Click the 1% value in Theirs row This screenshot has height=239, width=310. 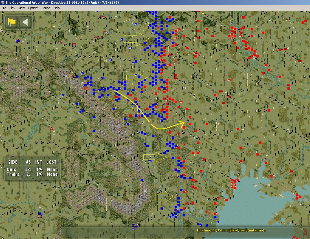39,174
